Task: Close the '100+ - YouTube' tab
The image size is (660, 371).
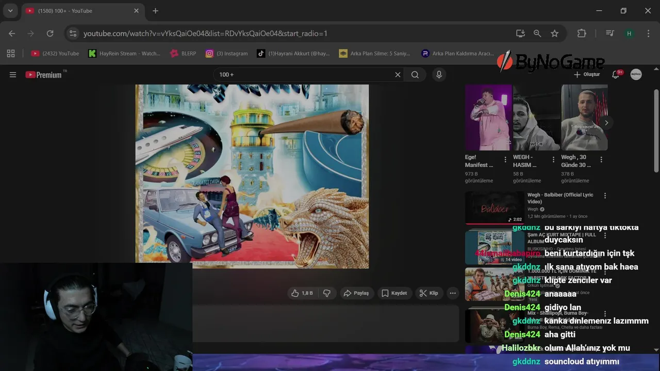Action: tap(137, 11)
